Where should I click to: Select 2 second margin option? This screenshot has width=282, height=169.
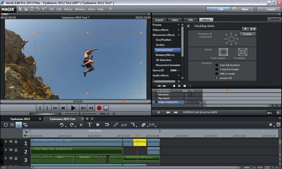217,69
